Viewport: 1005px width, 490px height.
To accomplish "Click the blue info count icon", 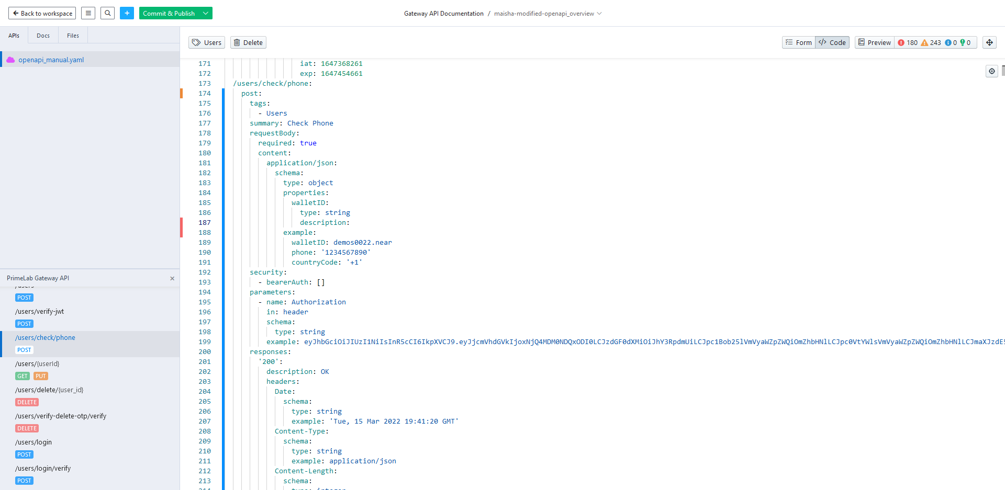I will click(x=948, y=42).
